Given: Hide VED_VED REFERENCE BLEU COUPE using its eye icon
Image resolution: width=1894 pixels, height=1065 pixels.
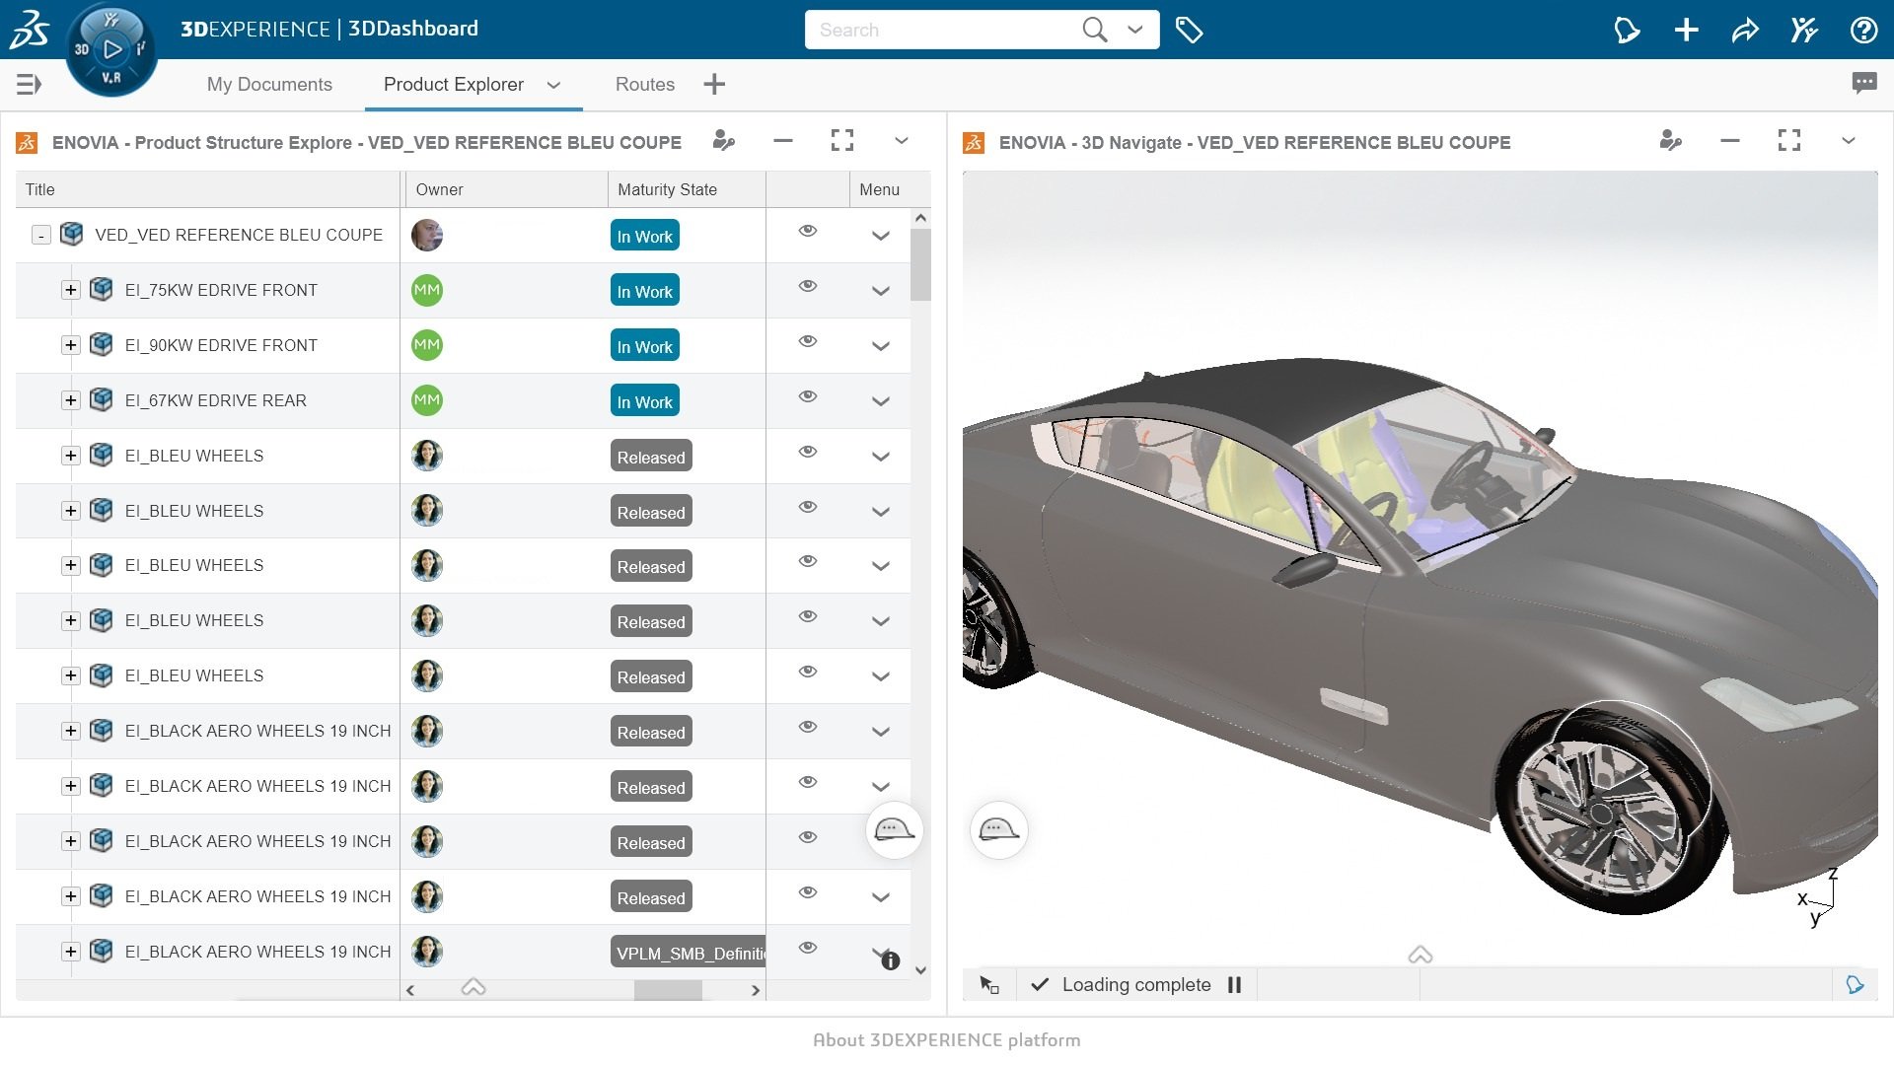Looking at the screenshot, I should [808, 231].
